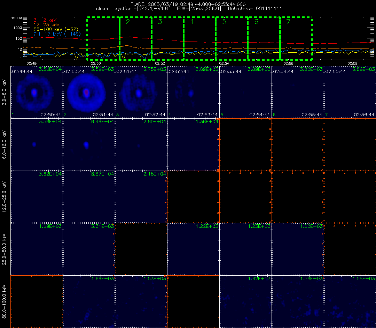Click the 1.20E+03 peak value
376x328 pixels.
click(x=312, y=226)
